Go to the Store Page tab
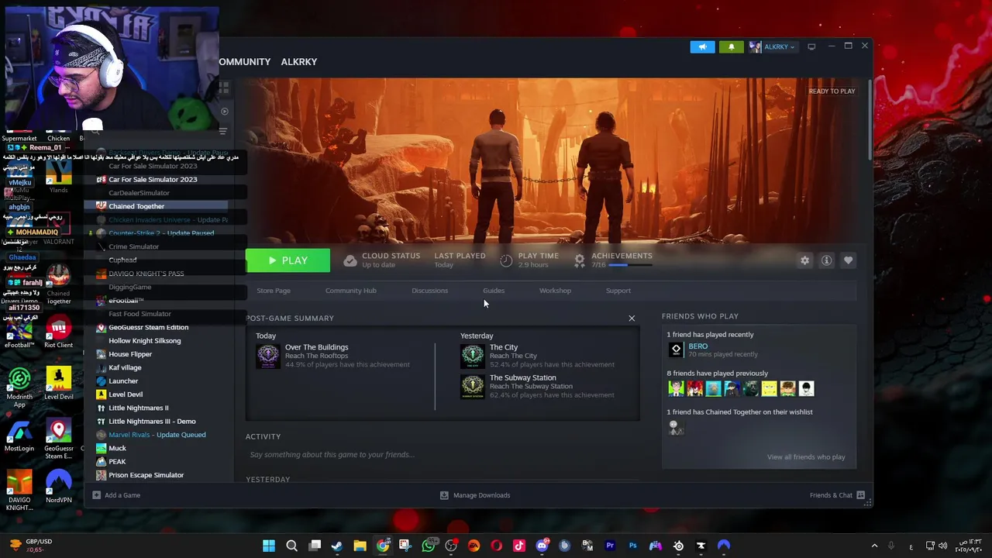This screenshot has width=992, height=558. 274,291
